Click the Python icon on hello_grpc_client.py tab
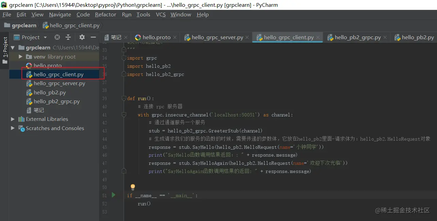Viewport: 437px width, 221px height. (x=259, y=37)
